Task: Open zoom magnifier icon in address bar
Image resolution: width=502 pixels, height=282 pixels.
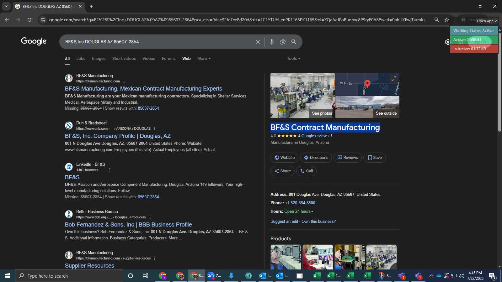Action: click(x=436, y=20)
